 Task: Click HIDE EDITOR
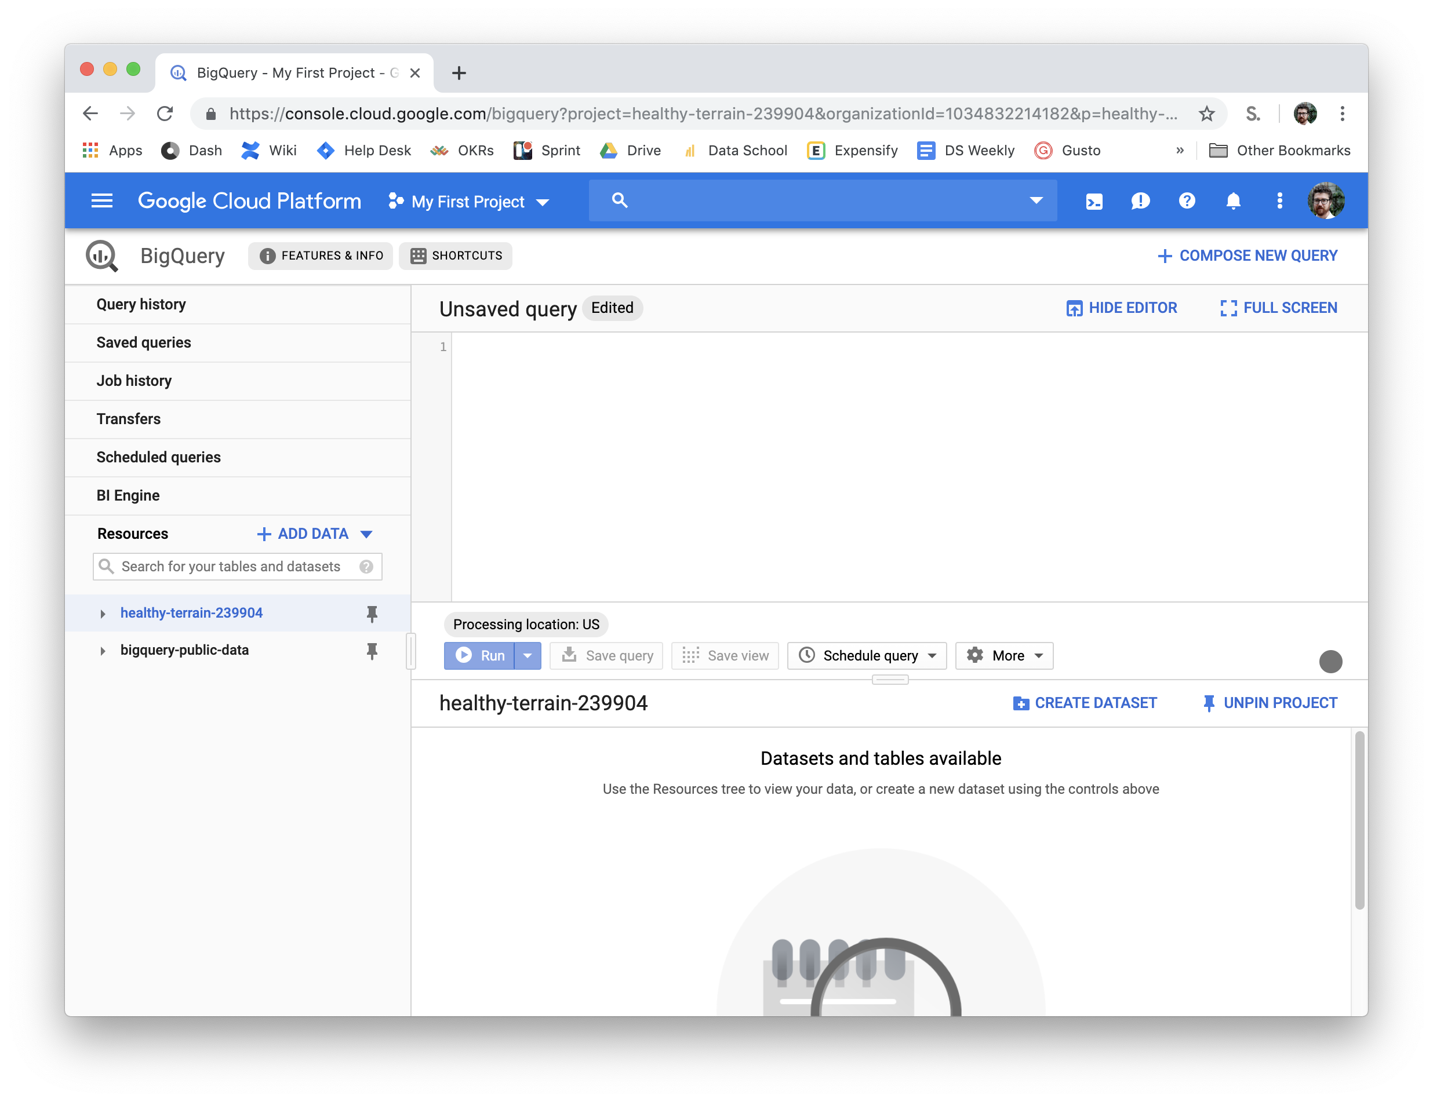[1121, 308]
